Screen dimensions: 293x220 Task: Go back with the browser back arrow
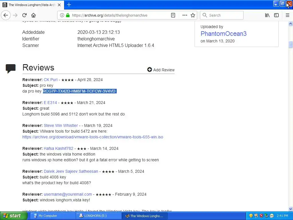click(x=6, y=15)
